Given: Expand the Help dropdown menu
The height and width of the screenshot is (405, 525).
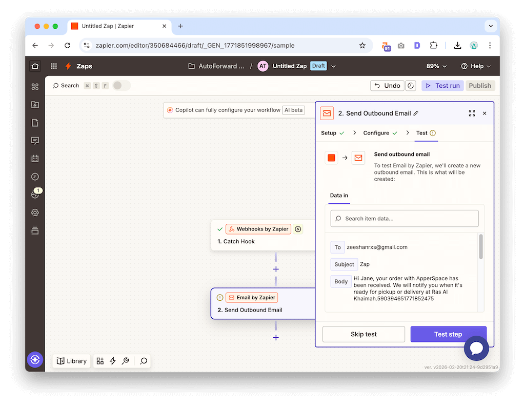Looking at the screenshot, I should (x=476, y=66).
